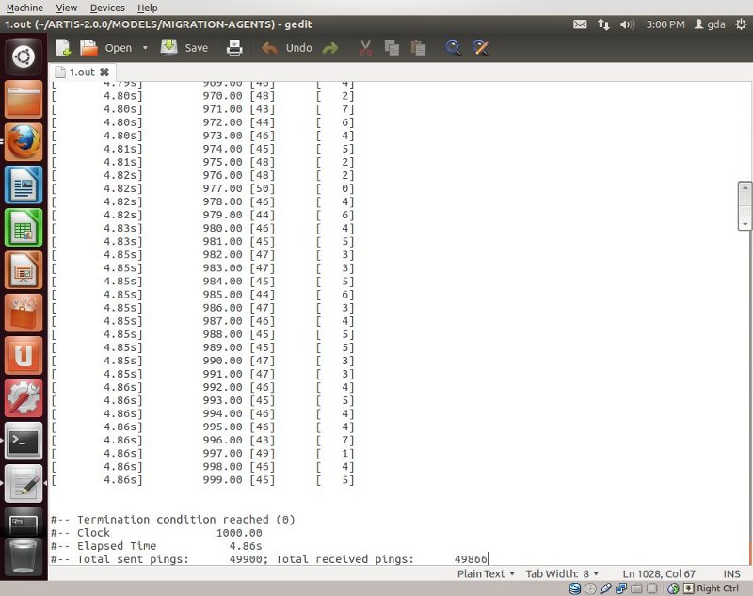
Task: Toggle INS insert mode indicator
Action: [731, 573]
